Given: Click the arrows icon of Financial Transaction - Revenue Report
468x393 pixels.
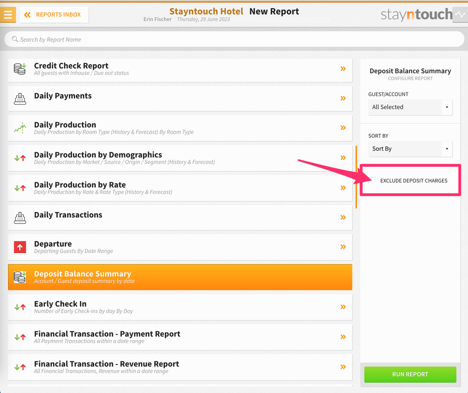Looking at the screenshot, I should point(20,367).
